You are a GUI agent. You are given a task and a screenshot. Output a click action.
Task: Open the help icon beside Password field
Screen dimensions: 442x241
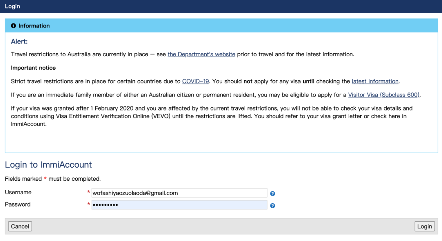click(273, 205)
